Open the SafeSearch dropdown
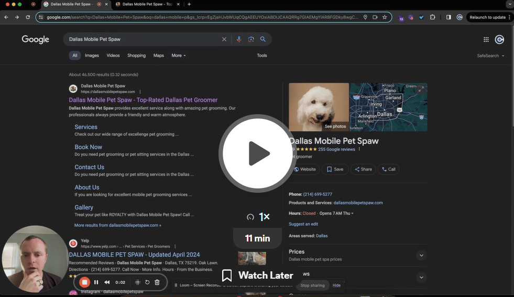This screenshot has height=297, width=514. (x=490, y=56)
